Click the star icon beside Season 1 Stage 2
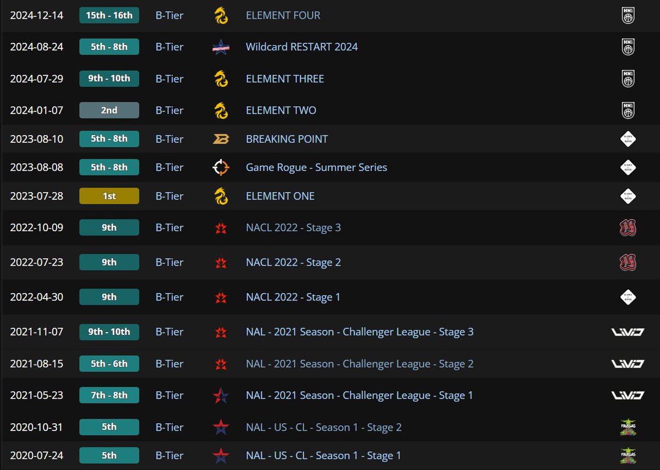This screenshot has height=470, width=660. coord(221,427)
